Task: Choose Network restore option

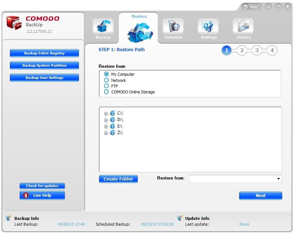Action: pos(106,80)
